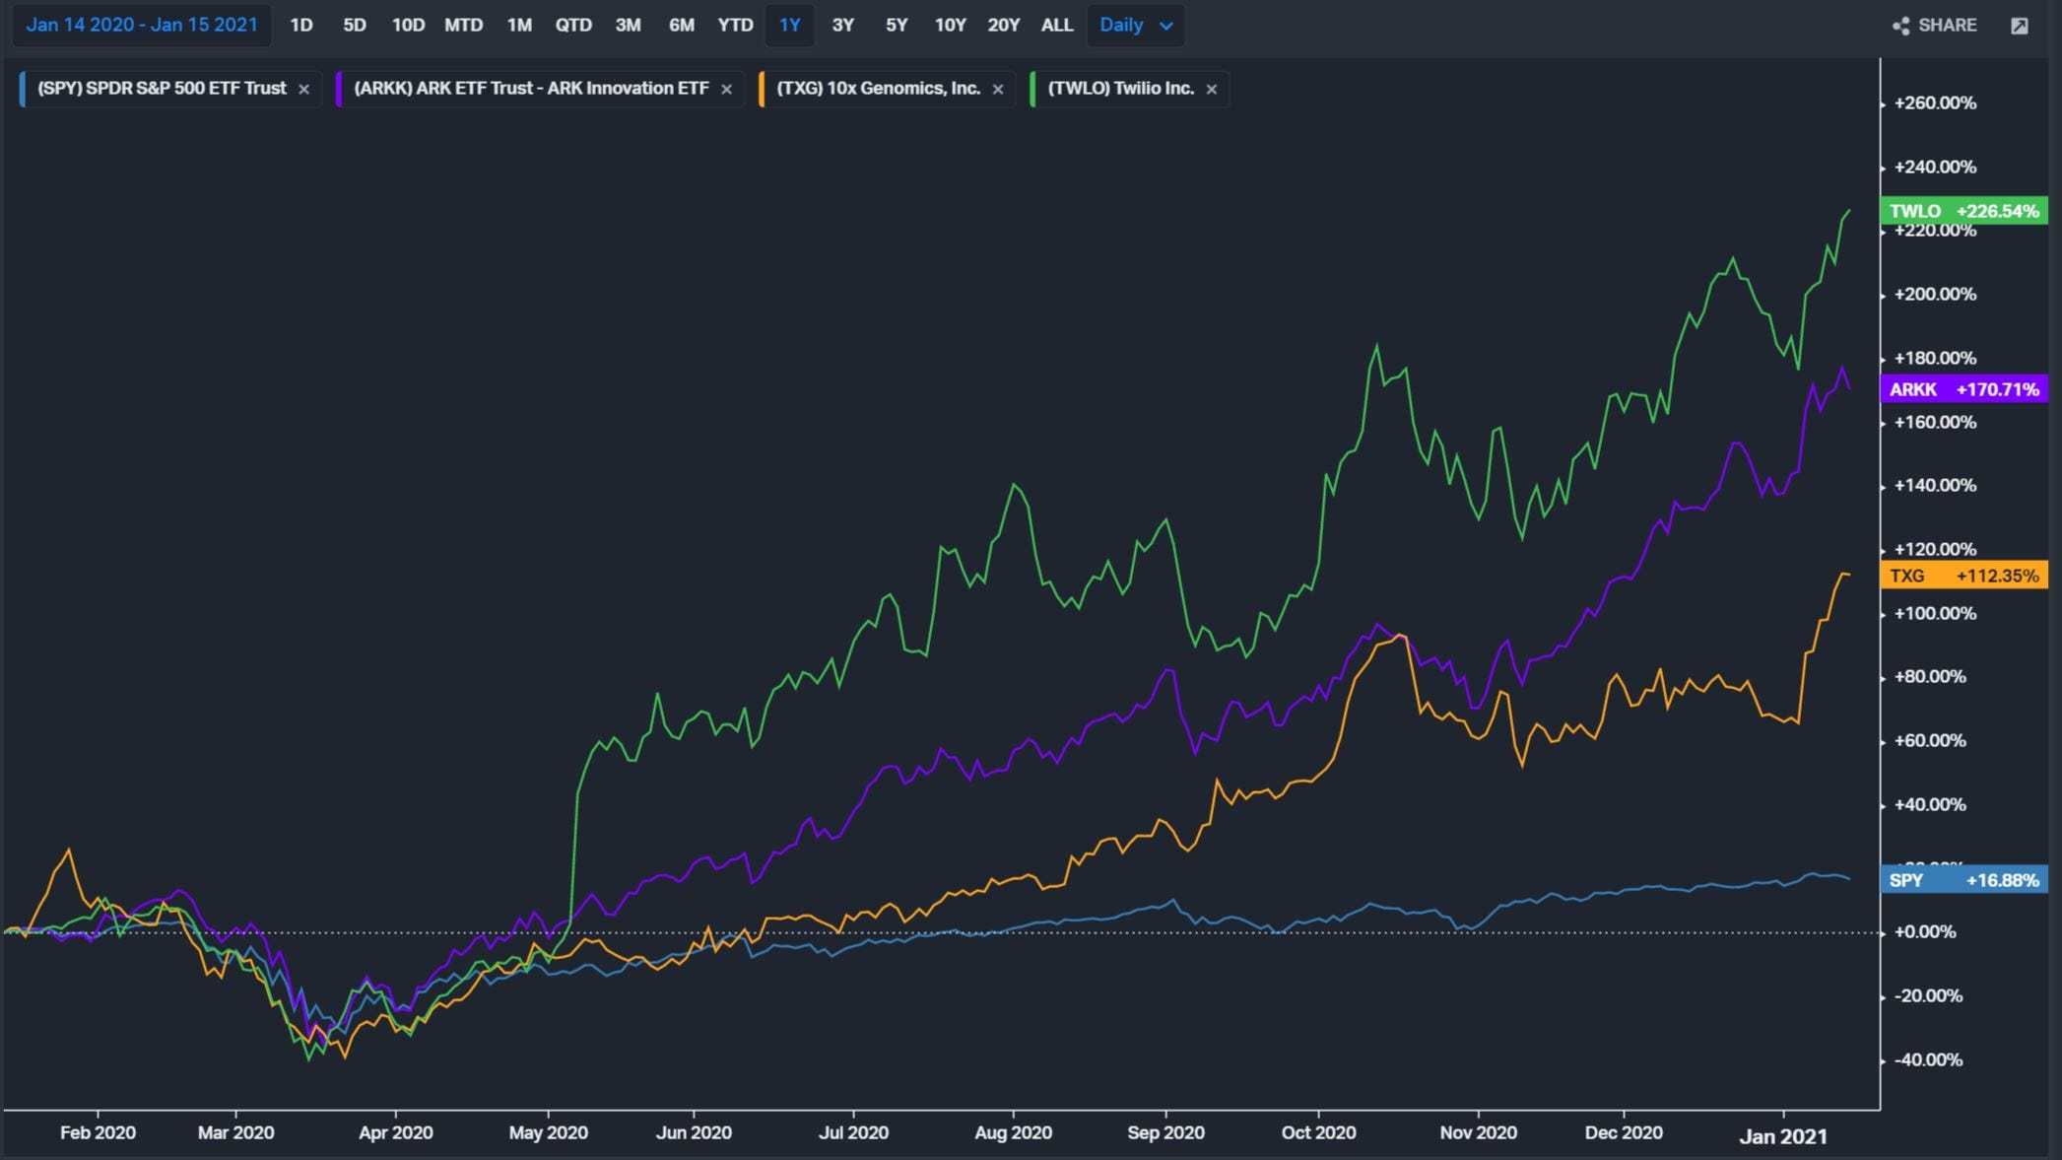Click the ARKK ARK Innovation ETF legend label
The width and height of the screenshot is (2062, 1160).
point(531,89)
